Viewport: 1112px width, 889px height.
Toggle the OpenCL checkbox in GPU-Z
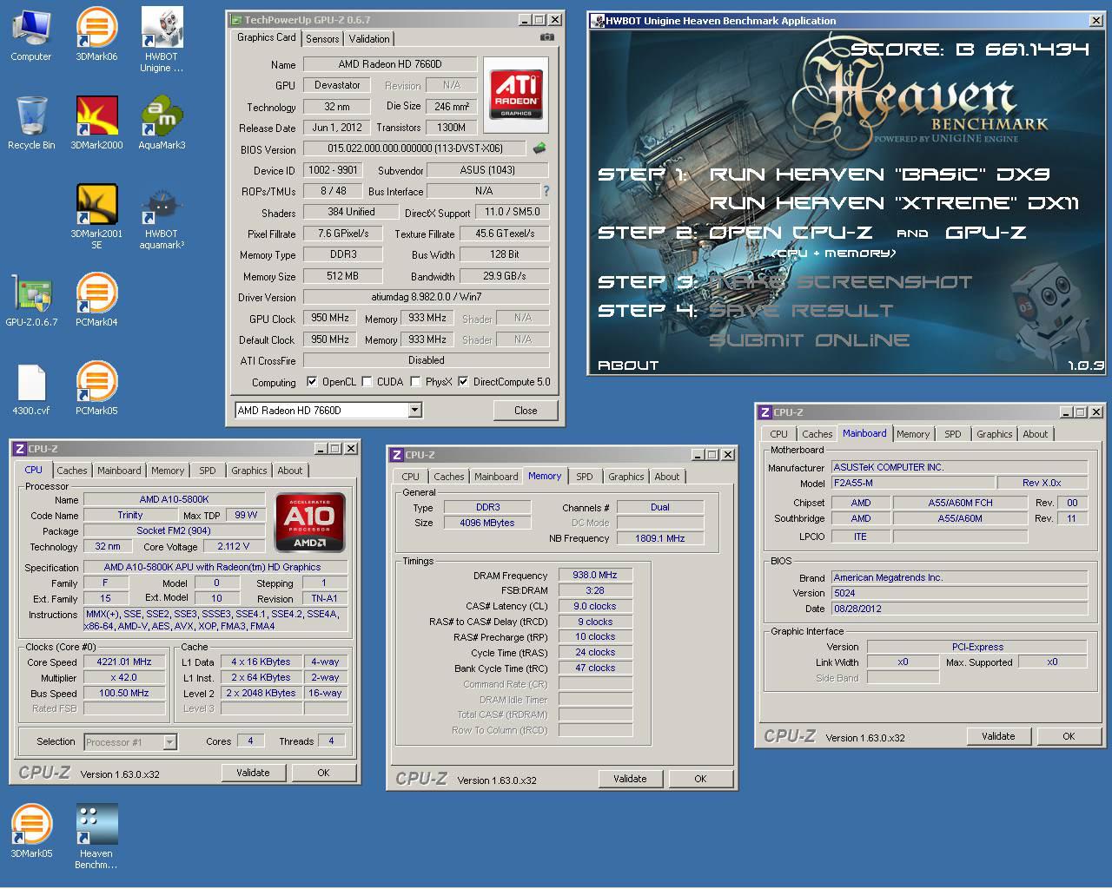(x=312, y=381)
